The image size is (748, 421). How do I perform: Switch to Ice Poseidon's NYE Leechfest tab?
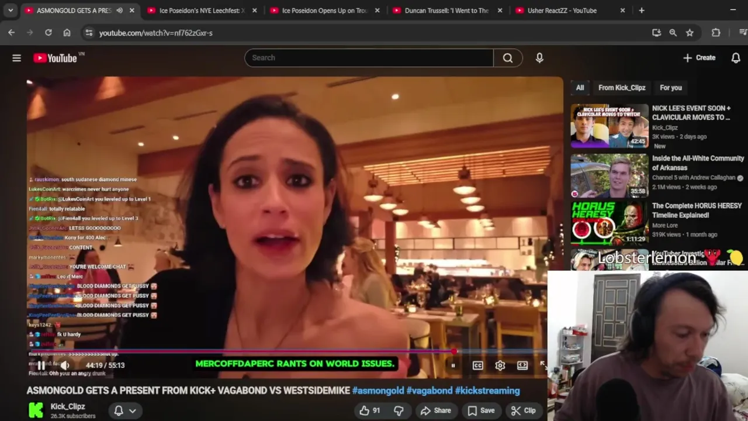tap(202, 11)
